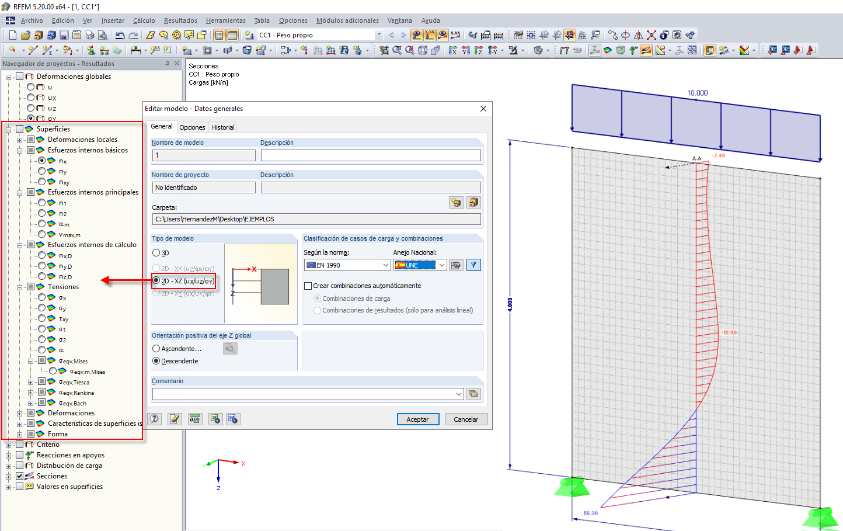843x531 pixels.
Task: Click the national annex settings icon
Action: pyautogui.click(x=456, y=265)
